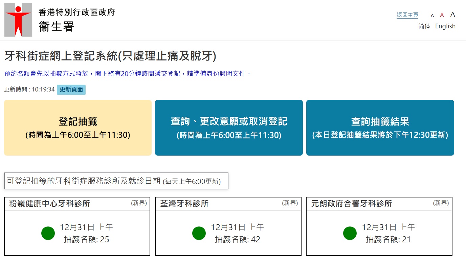Select the 粉嶺健康中心牙科診所 clinic header
The height and width of the screenshot is (268, 466).
point(49,204)
